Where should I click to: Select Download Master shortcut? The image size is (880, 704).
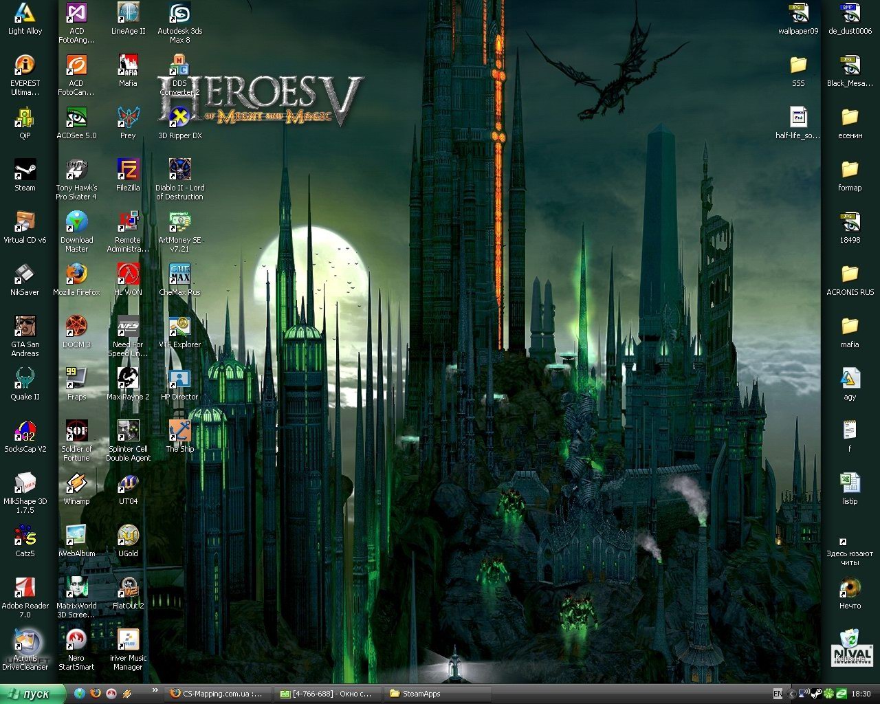(76, 223)
